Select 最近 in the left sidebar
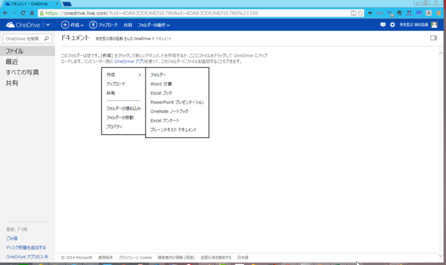 tap(12, 62)
